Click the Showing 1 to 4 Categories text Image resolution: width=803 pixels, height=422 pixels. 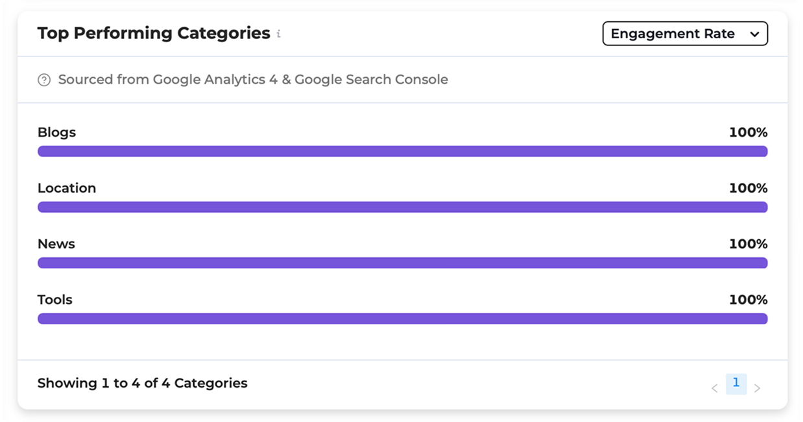pyautogui.click(x=142, y=383)
